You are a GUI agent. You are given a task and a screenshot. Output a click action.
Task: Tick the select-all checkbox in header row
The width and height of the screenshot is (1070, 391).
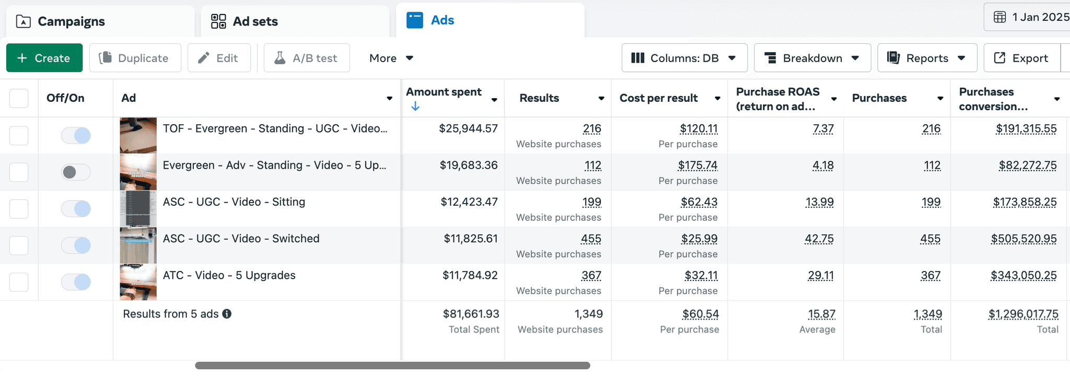click(x=19, y=98)
